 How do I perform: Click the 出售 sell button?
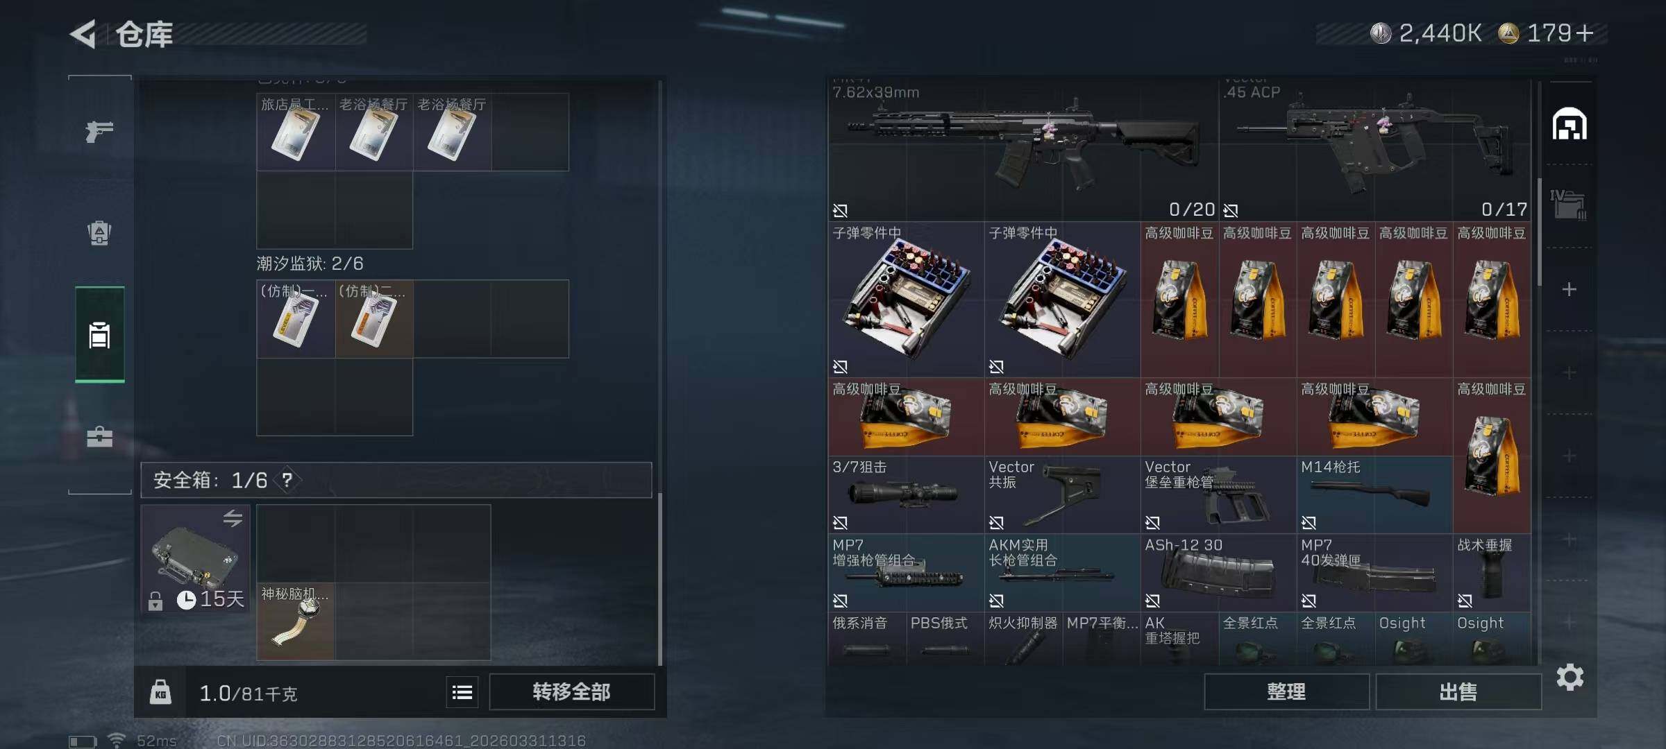(1458, 691)
